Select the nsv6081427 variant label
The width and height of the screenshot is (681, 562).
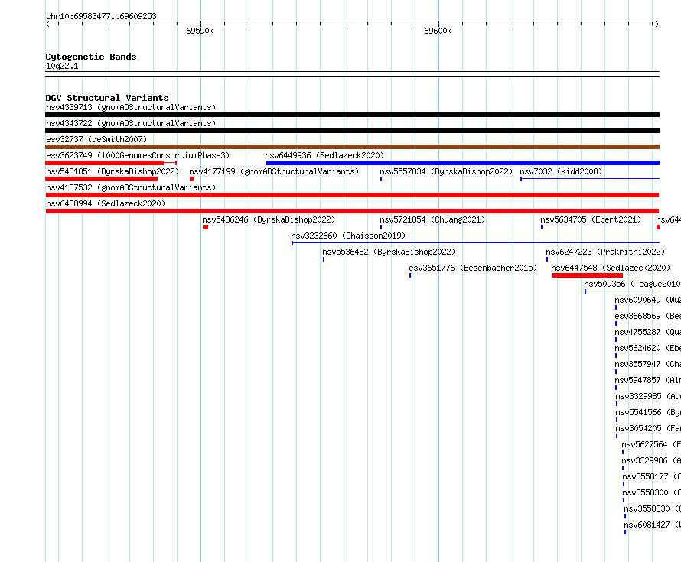click(x=653, y=525)
